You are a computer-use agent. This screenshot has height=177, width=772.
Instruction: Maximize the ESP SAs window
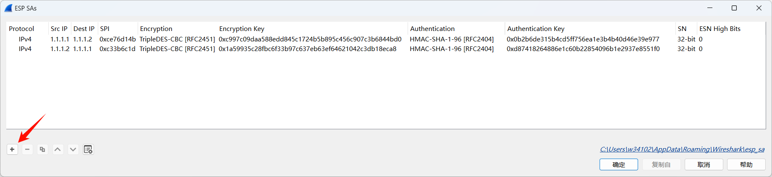pyautogui.click(x=734, y=8)
